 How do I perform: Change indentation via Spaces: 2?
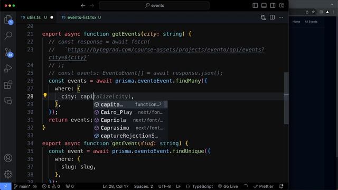click(x=143, y=186)
